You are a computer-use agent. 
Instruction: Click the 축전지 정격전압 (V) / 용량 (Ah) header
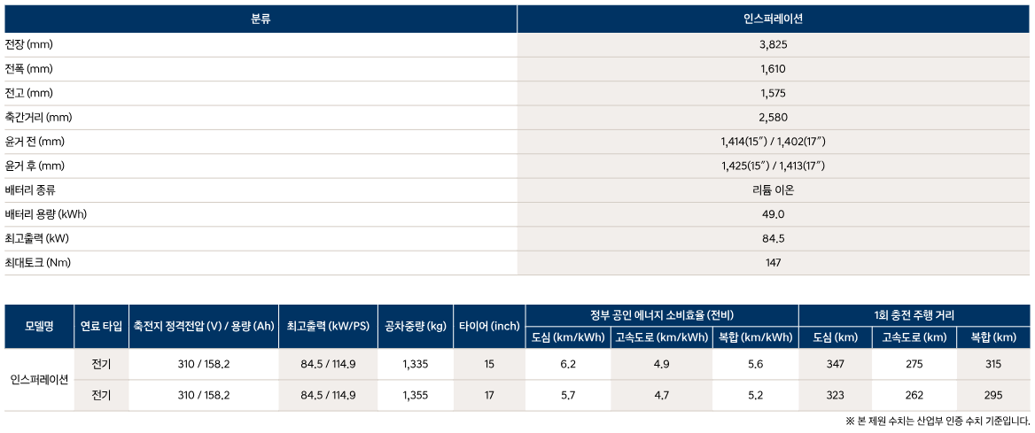[203, 327]
